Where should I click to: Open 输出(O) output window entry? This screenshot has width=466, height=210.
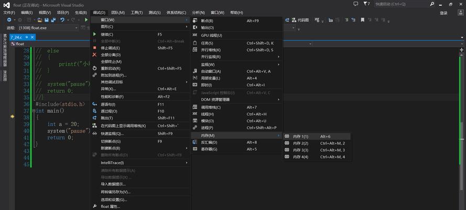[x=236, y=28]
